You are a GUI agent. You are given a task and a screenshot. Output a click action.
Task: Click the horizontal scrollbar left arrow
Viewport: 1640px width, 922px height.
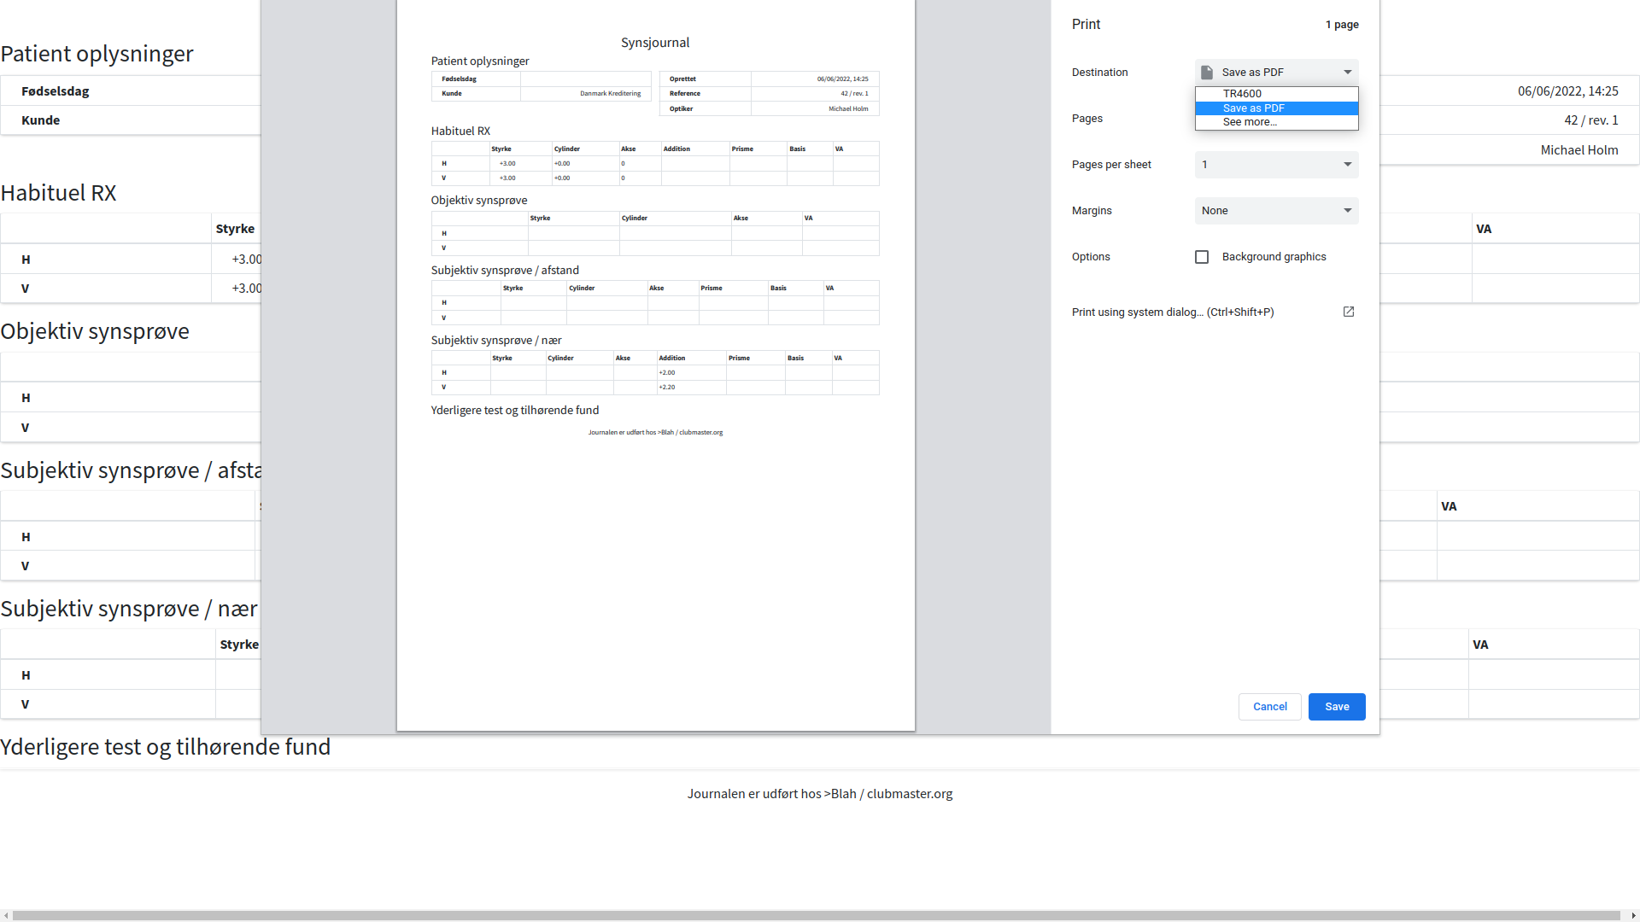pos(6,915)
